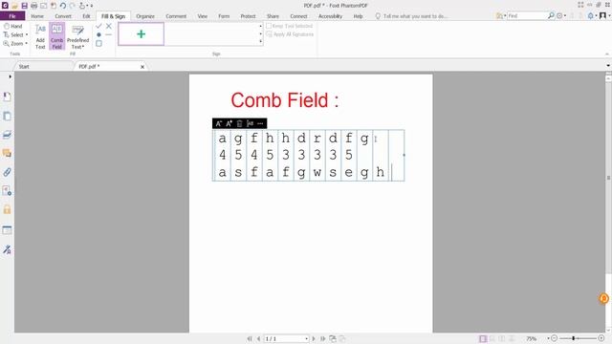
Task: Open the zoom percentage dropdown at 75%
Action: coord(548,338)
